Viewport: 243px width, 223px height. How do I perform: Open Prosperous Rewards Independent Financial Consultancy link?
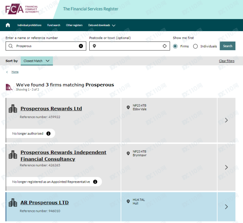[63, 156]
